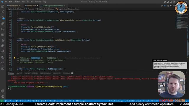189x106 pixels.
Task: Open the Help menu
Action: click(x=44, y=2)
